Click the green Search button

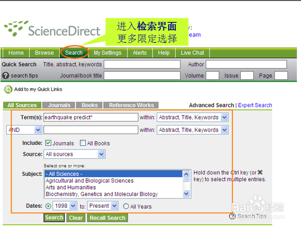click(54, 217)
